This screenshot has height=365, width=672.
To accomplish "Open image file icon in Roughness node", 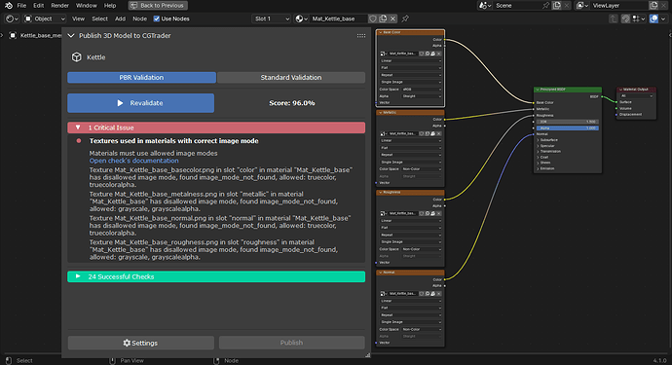I will click(x=432, y=213).
